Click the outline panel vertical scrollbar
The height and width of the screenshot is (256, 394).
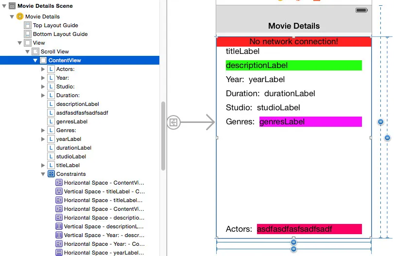click(x=163, y=136)
